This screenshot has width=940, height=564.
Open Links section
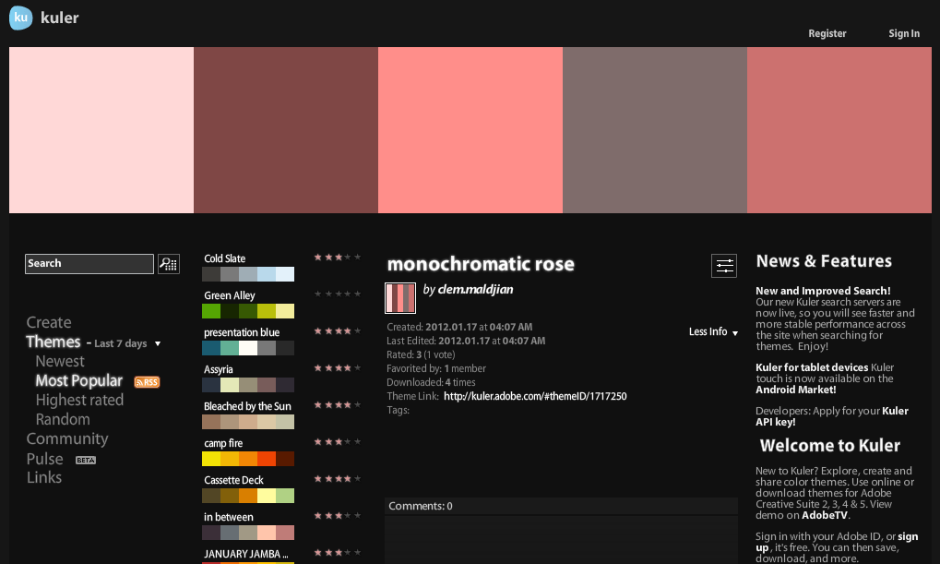[x=43, y=477]
